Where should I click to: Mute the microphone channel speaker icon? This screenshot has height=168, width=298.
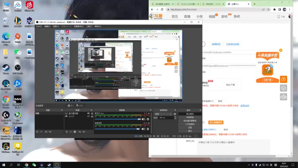pos(143,119)
